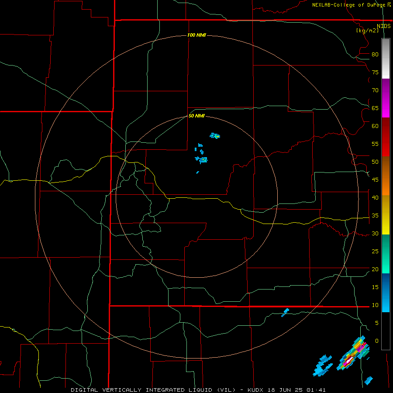Click the 35 value on the scale
The width and height of the screenshot is (393, 393).
375,216
